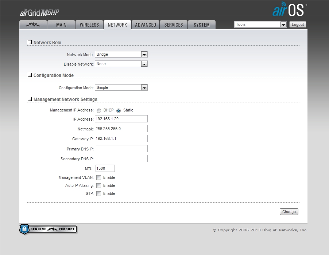Click the IP Address field
This screenshot has width=329, height=255.
point(121,119)
